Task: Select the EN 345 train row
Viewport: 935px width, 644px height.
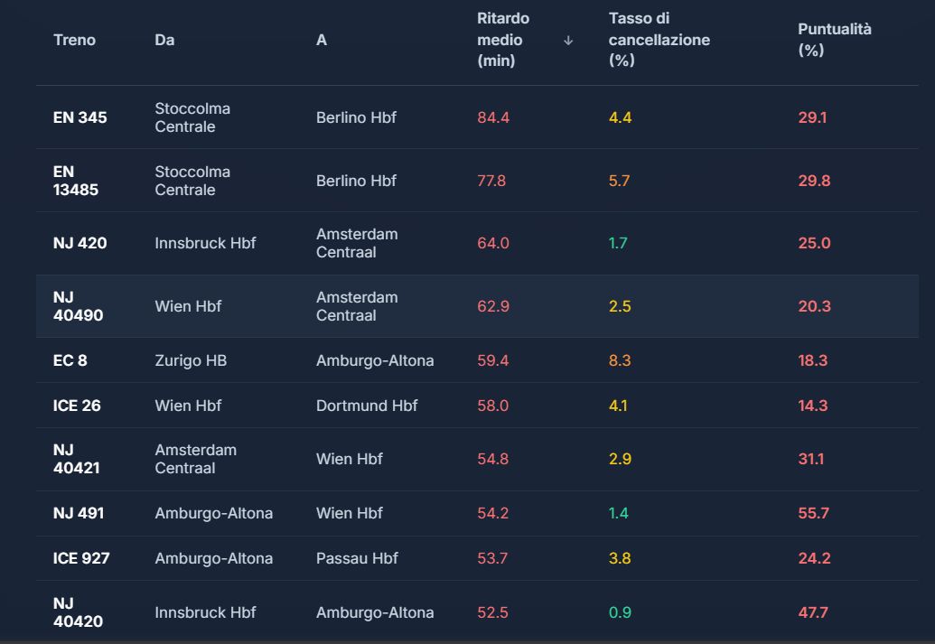Action: click(79, 117)
